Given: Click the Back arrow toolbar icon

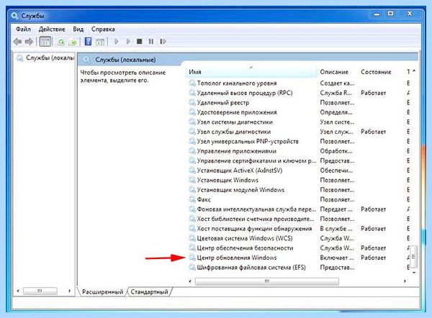Looking at the screenshot, I should click(x=17, y=42).
